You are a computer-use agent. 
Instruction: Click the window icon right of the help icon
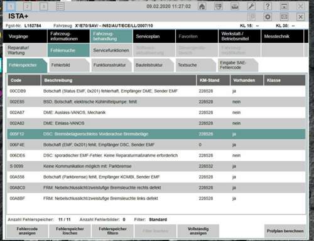pyautogui.click(x=284, y=6)
